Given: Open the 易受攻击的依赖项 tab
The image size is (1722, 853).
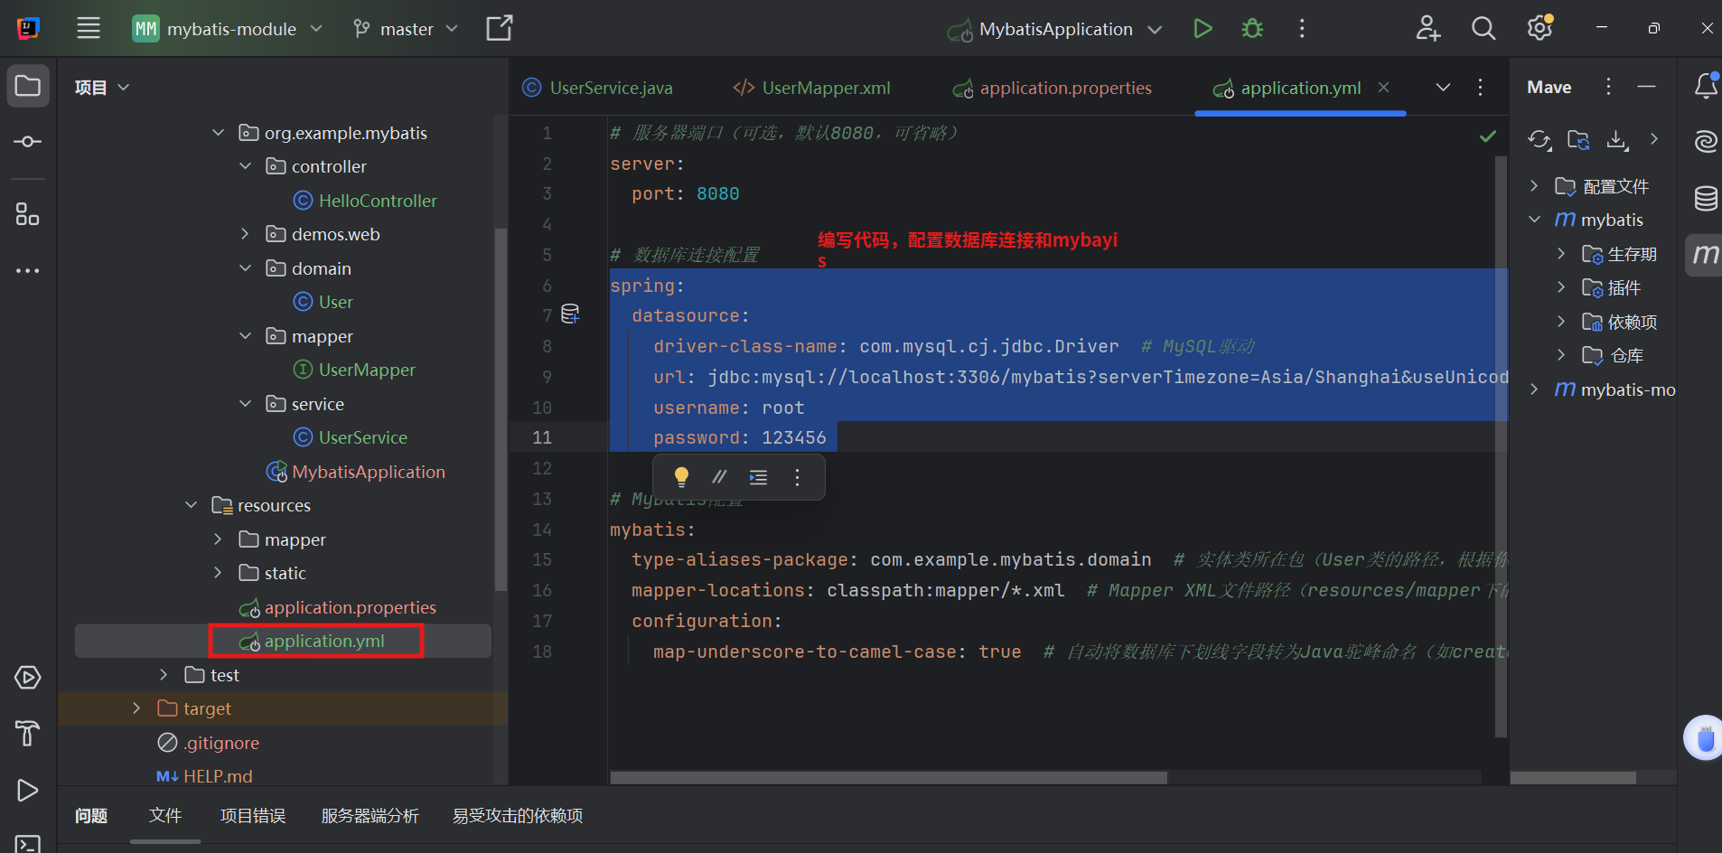Looking at the screenshot, I should click(518, 816).
